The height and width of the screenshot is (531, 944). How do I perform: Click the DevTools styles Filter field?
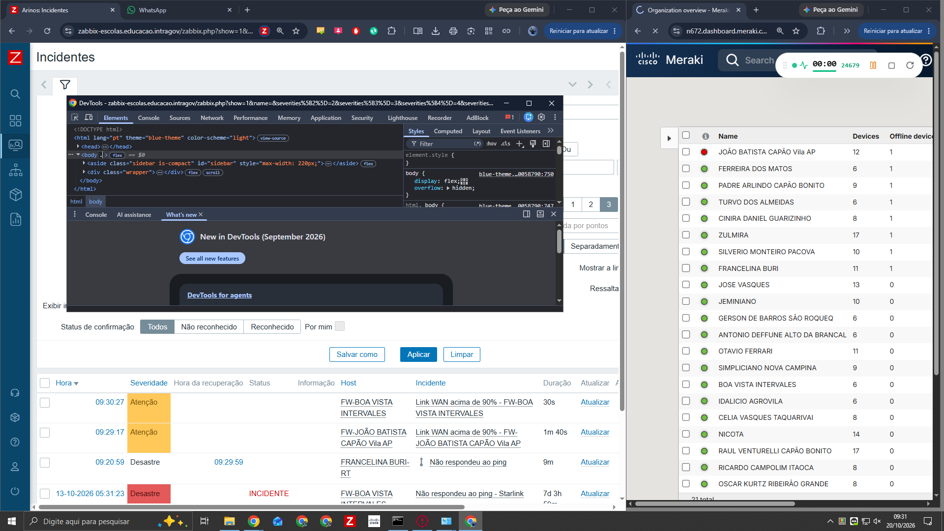pyautogui.click(x=445, y=144)
